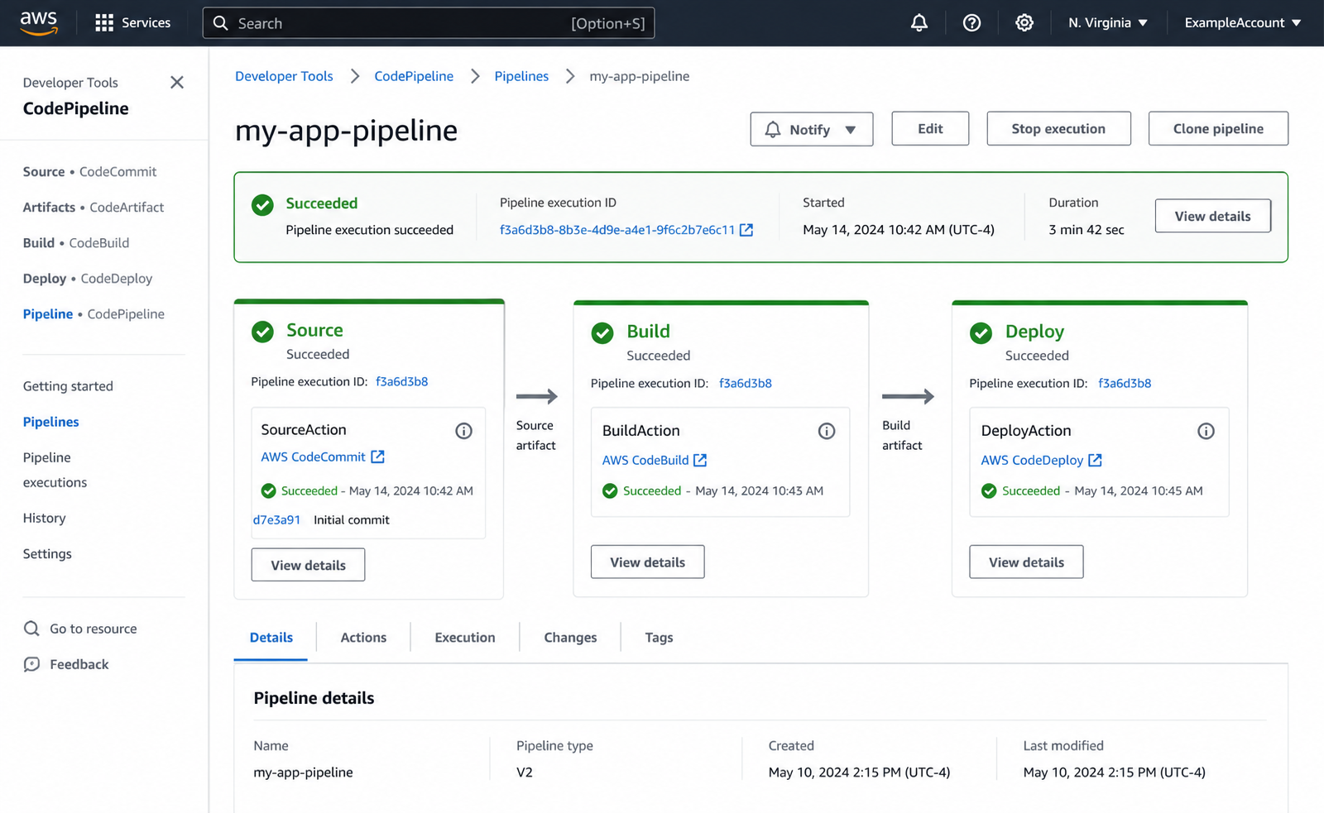Open the settings gear in top bar

[x=1024, y=23]
